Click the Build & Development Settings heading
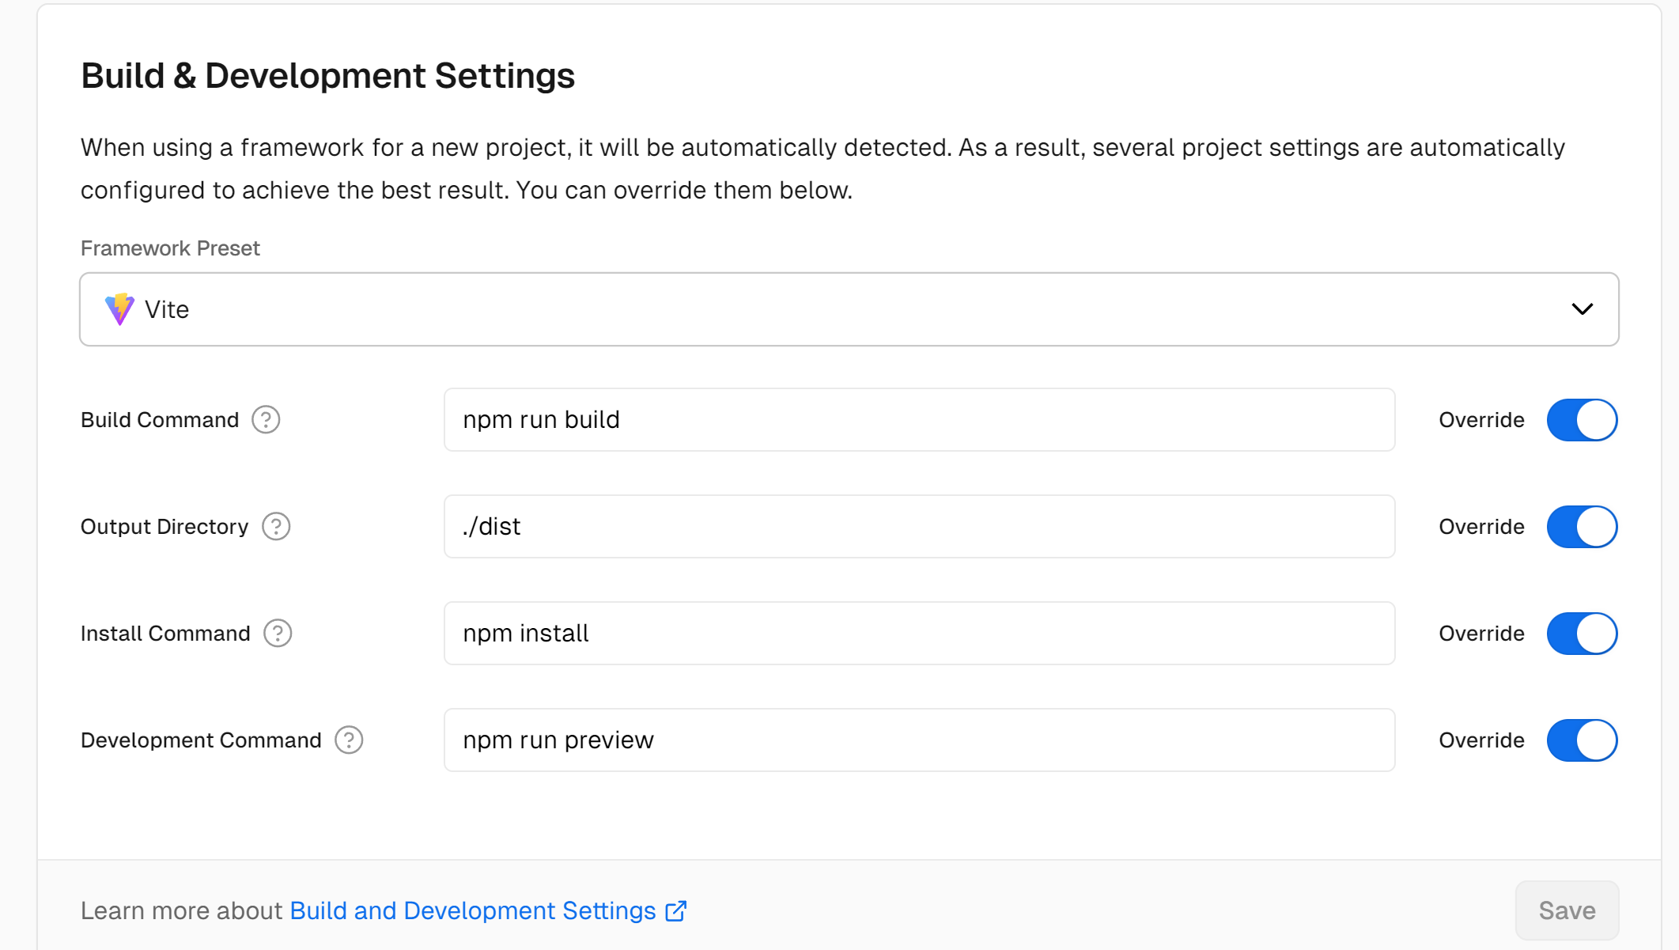Image resolution: width=1679 pixels, height=950 pixels. click(x=327, y=76)
